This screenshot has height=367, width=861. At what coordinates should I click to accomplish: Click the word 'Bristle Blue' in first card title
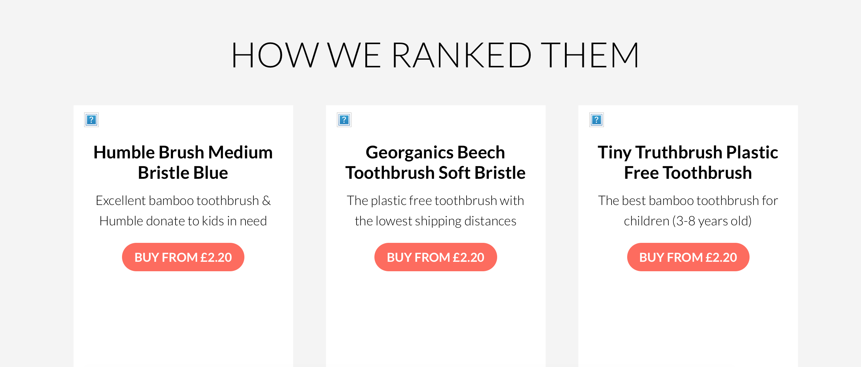[183, 173]
